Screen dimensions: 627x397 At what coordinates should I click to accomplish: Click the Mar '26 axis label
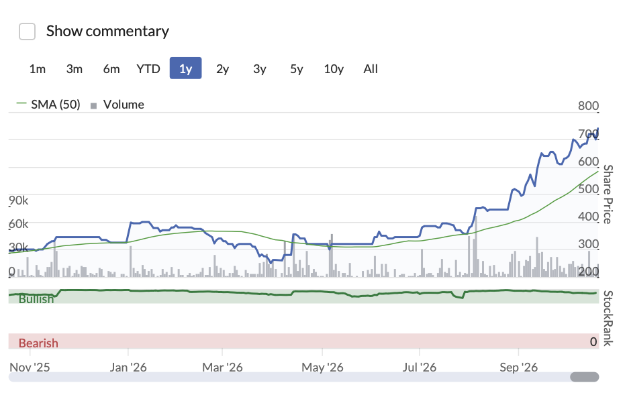tap(222, 367)
